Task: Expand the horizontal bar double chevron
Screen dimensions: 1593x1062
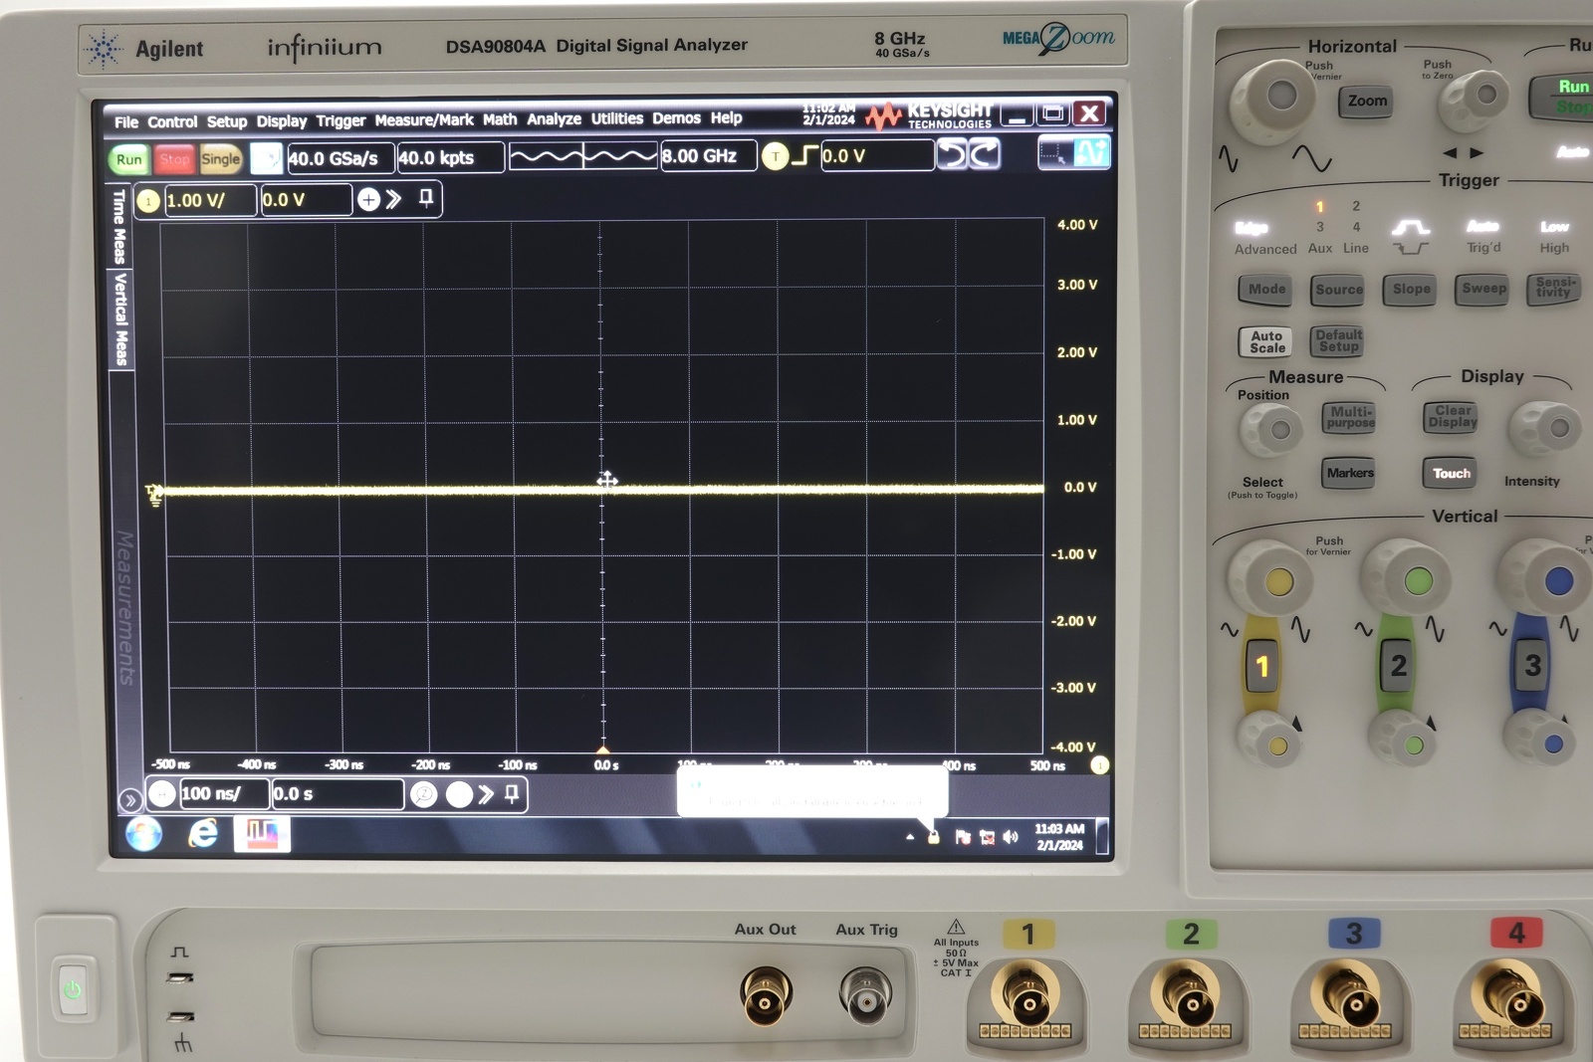Action: [x=486, y=794]
